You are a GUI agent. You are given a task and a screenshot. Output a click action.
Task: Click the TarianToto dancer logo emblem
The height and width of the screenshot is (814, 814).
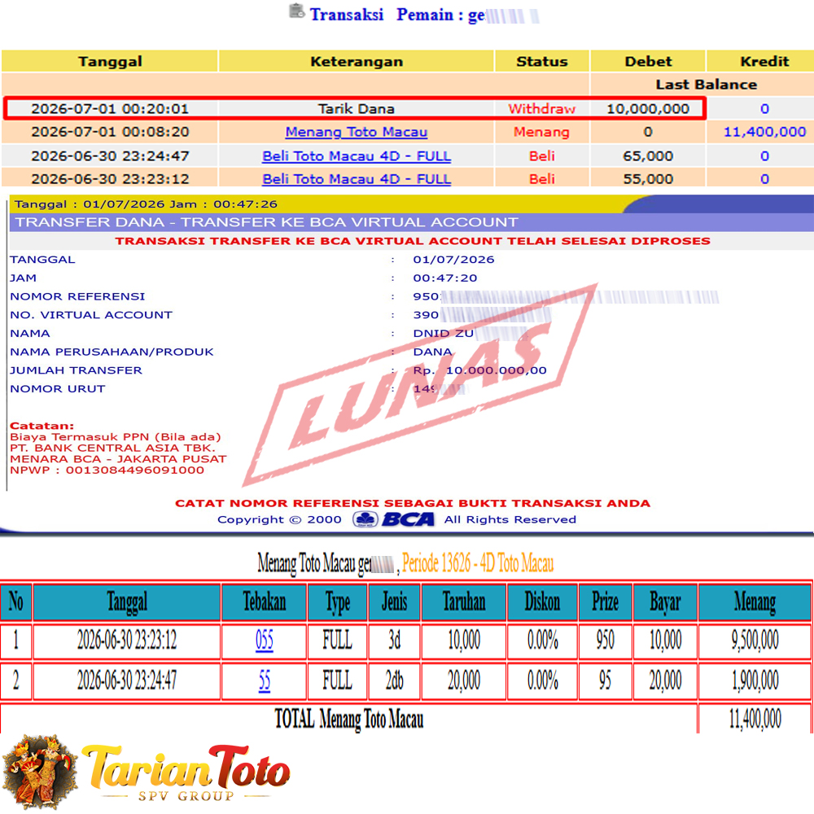pyautogui.click(x=39, y=772)
